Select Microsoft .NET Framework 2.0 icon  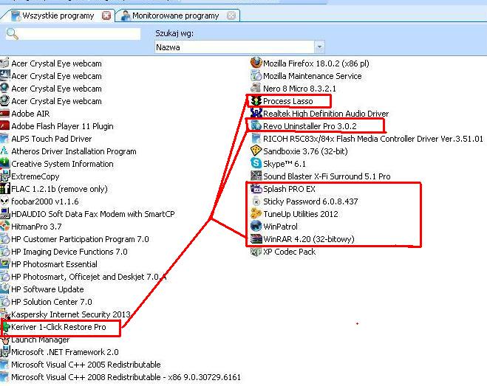click(4, 352)
